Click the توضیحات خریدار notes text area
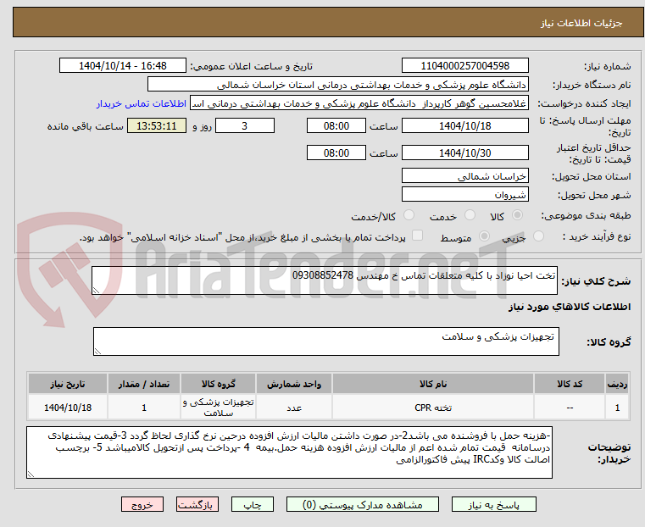Viewport: 645px width, 527px height. coord(289,452)
